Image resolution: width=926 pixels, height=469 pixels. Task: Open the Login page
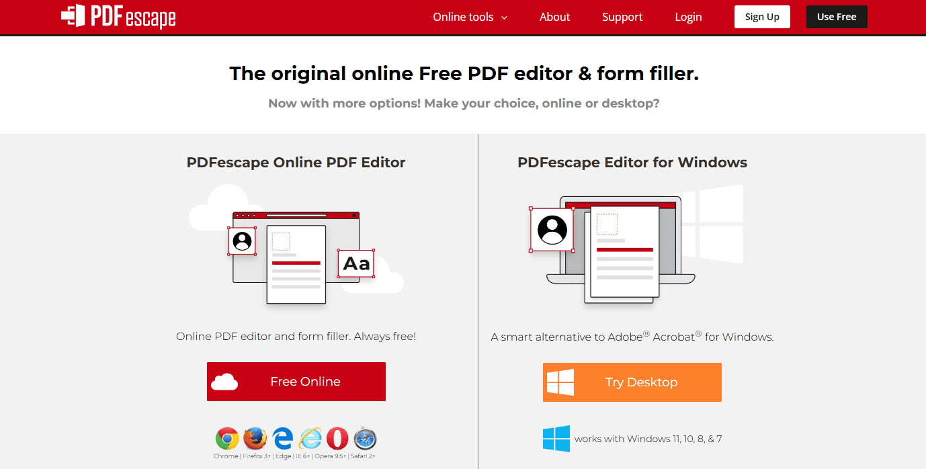pos(688,17)
